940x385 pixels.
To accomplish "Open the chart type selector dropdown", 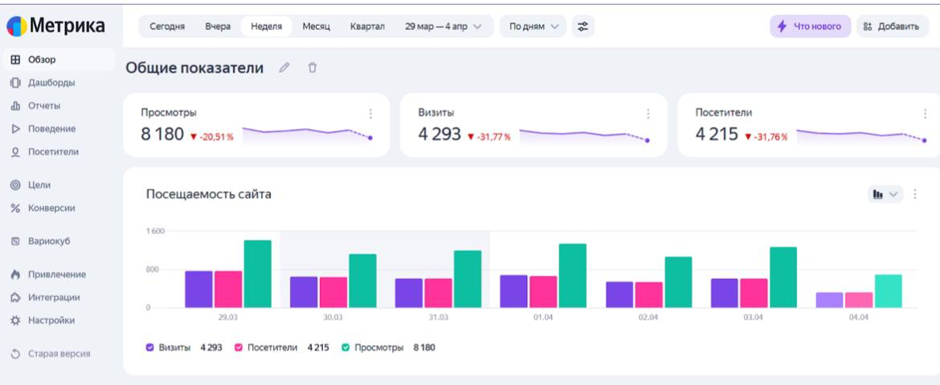I will (885, 194).
